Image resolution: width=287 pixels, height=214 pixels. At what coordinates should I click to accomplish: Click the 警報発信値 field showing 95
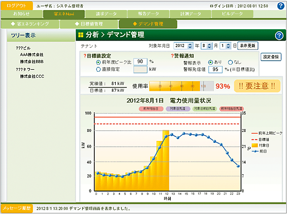215,69
